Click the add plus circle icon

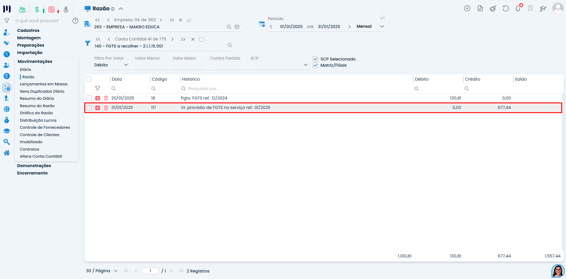click(467, 9)
